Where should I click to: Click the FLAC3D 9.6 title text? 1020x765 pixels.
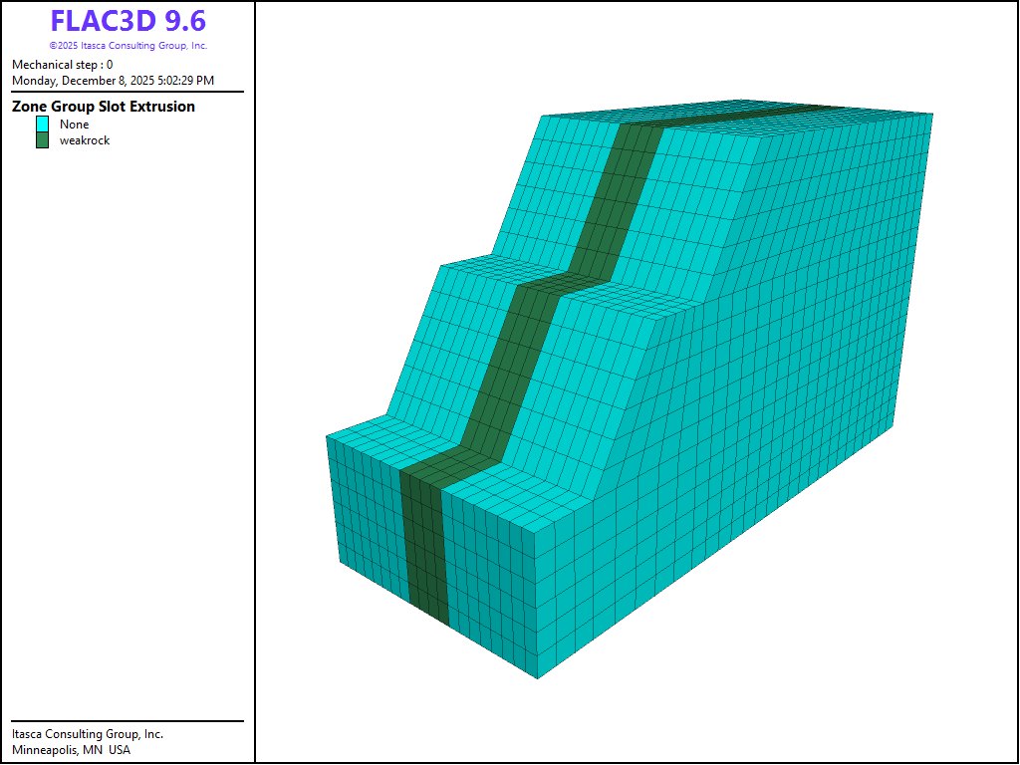[127, 22]
